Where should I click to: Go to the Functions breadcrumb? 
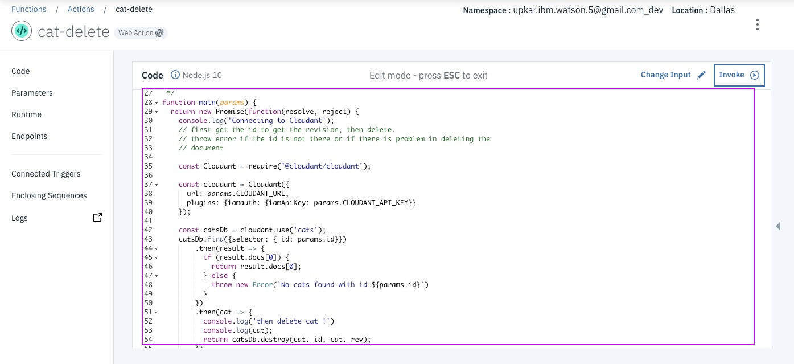28,9
